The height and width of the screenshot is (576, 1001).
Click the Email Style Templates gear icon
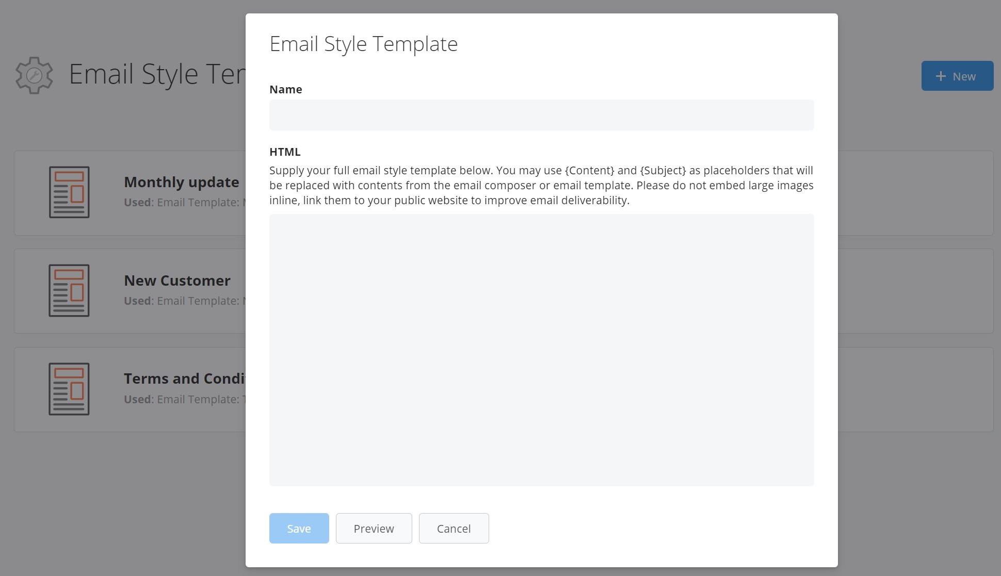pyautogui.click(x=33, y=75)
